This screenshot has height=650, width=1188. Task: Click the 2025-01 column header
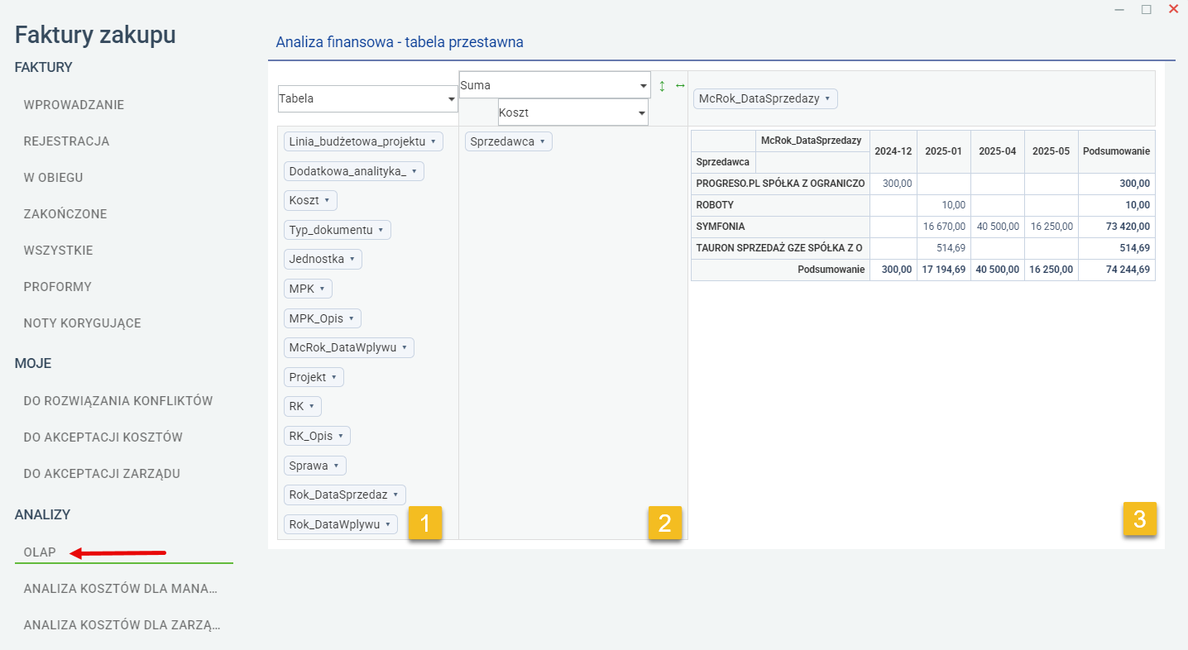coord(944,151)
